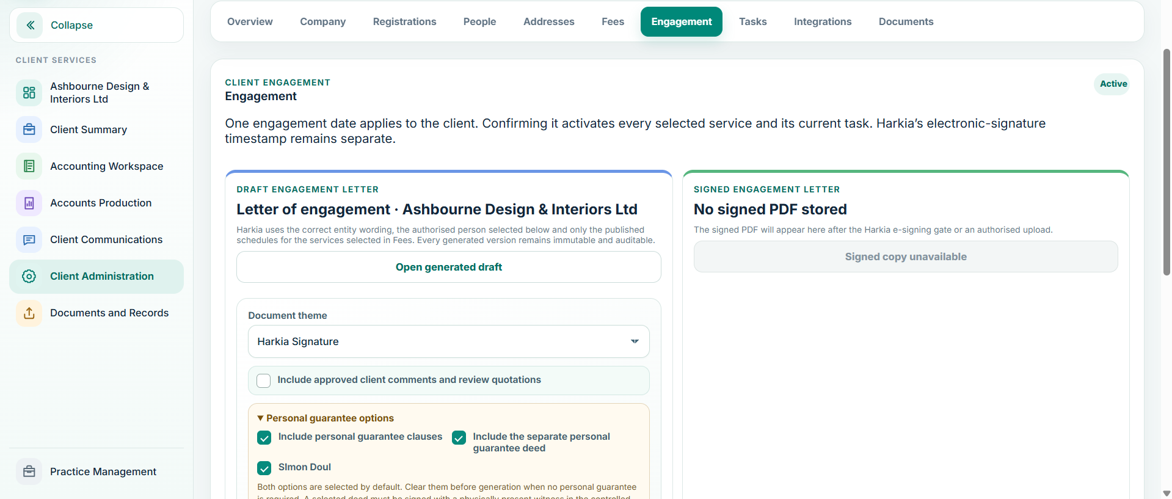Click the Documents and Records upload icon

pos(29,313)
